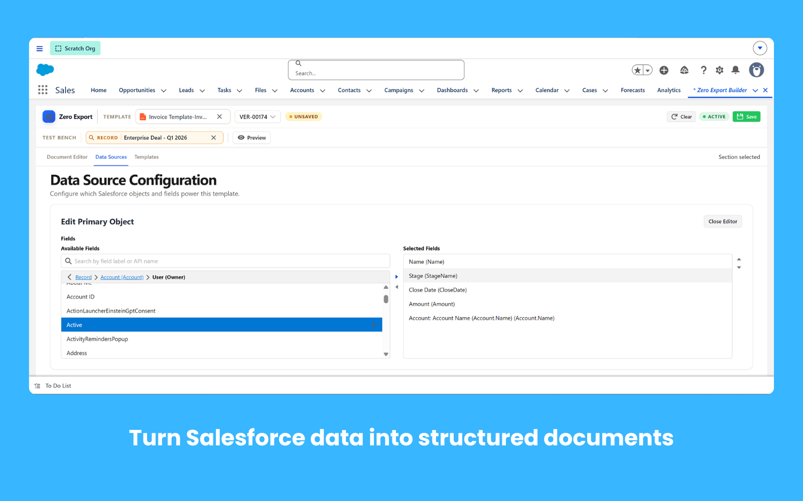The height and width of the screenshot is (501, 803).
Task: Open the Favorites star icon
Action: tap(637, 70)
